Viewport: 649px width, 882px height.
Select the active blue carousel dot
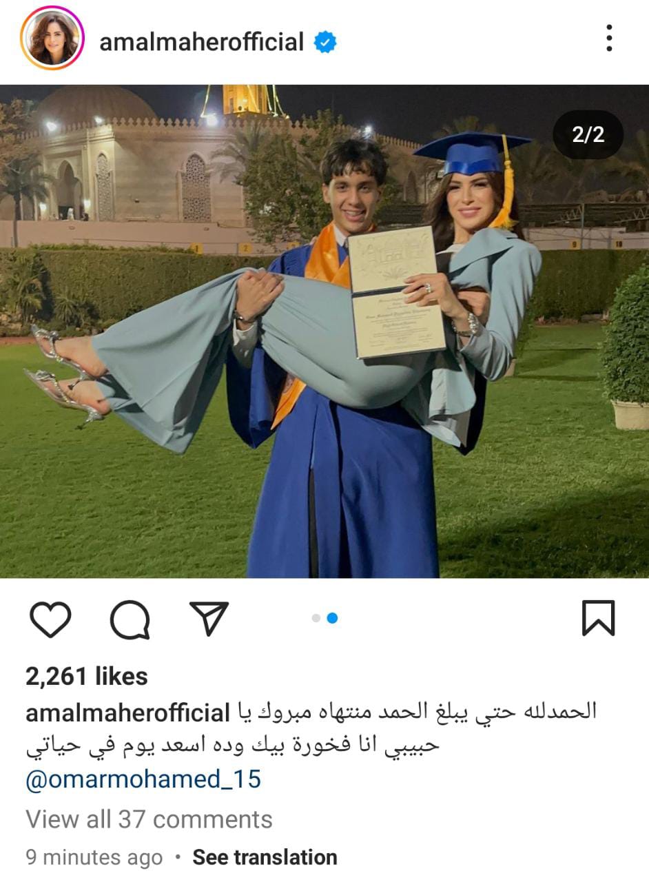pyautogui.click(x=332, y=618)
